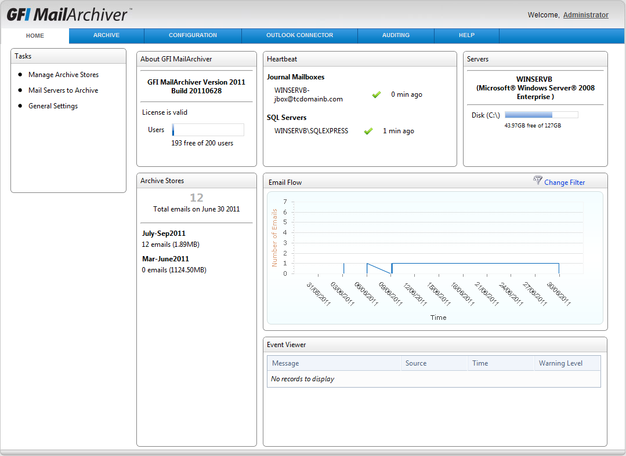
Task: Click the Message column header
Action: pyautogui.click(x=334, y=363)
